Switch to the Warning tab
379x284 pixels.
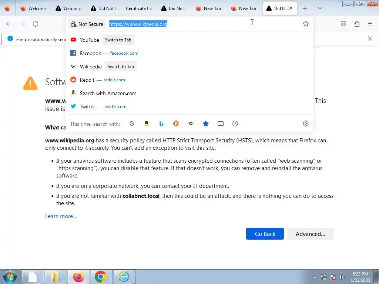point(68,9)
